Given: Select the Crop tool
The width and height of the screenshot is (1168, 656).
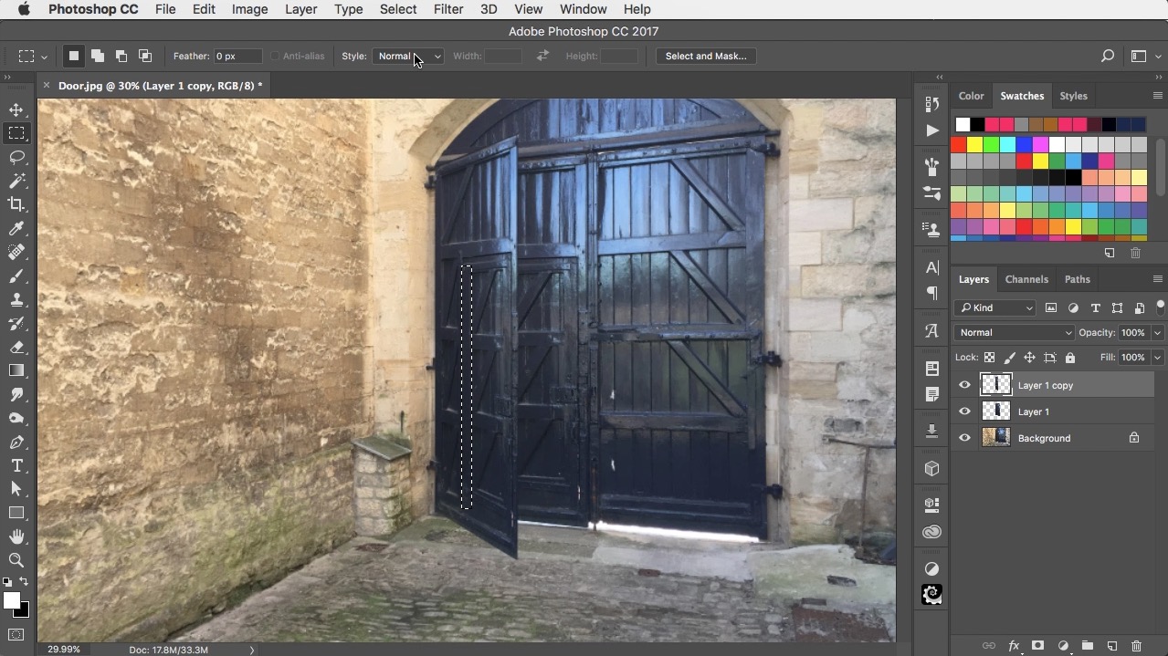Looking at the screenshot, I should [x=16, y=204].
